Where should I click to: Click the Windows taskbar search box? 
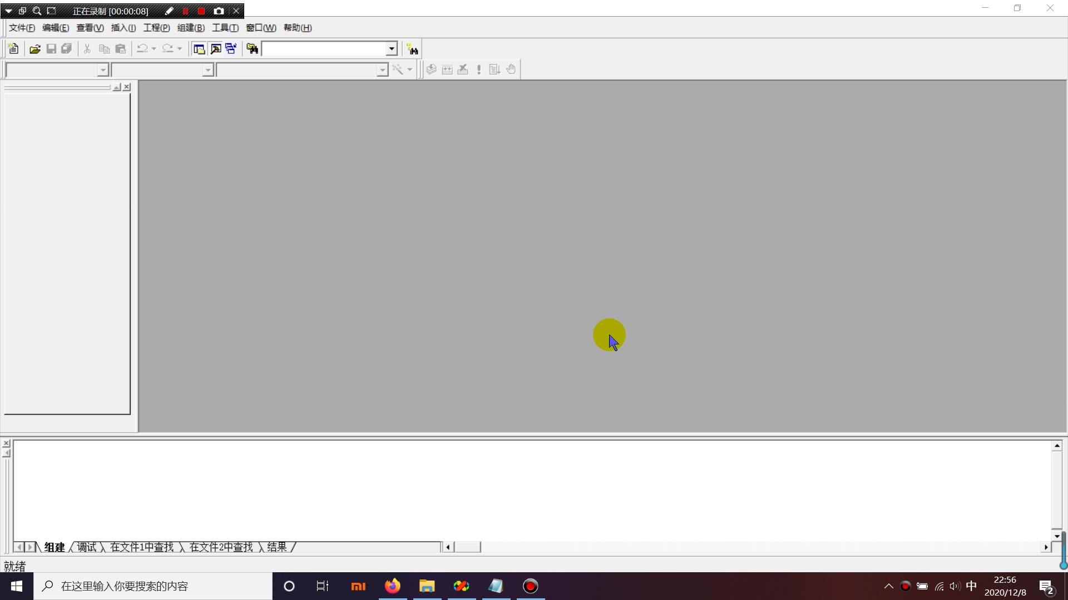(153, 586)
